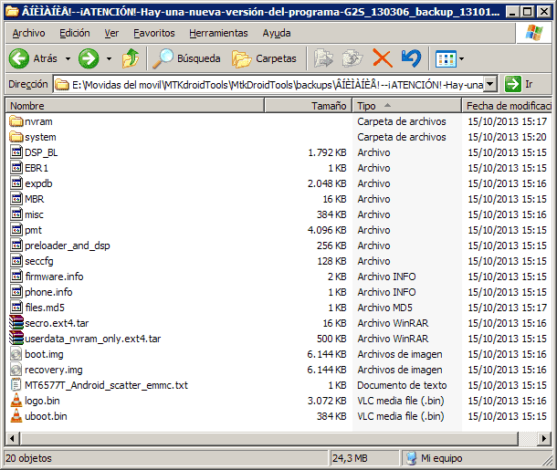Click the blue Undo arrow icon
This screenshot has height=470, width=557.
click(x=411, y=58)
